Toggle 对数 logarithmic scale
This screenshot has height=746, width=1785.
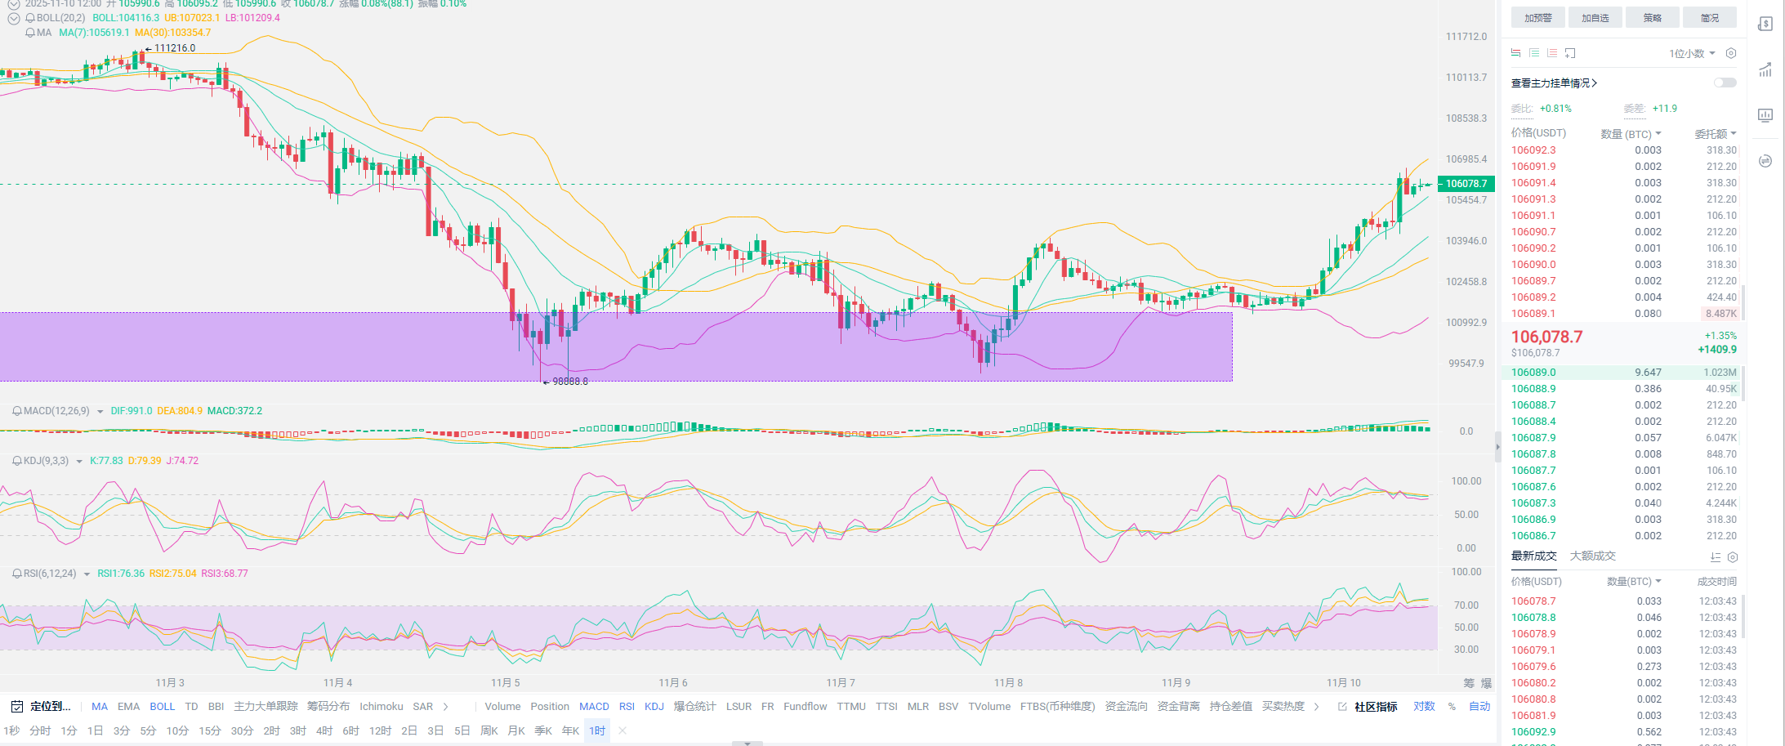coord(1424,707)
